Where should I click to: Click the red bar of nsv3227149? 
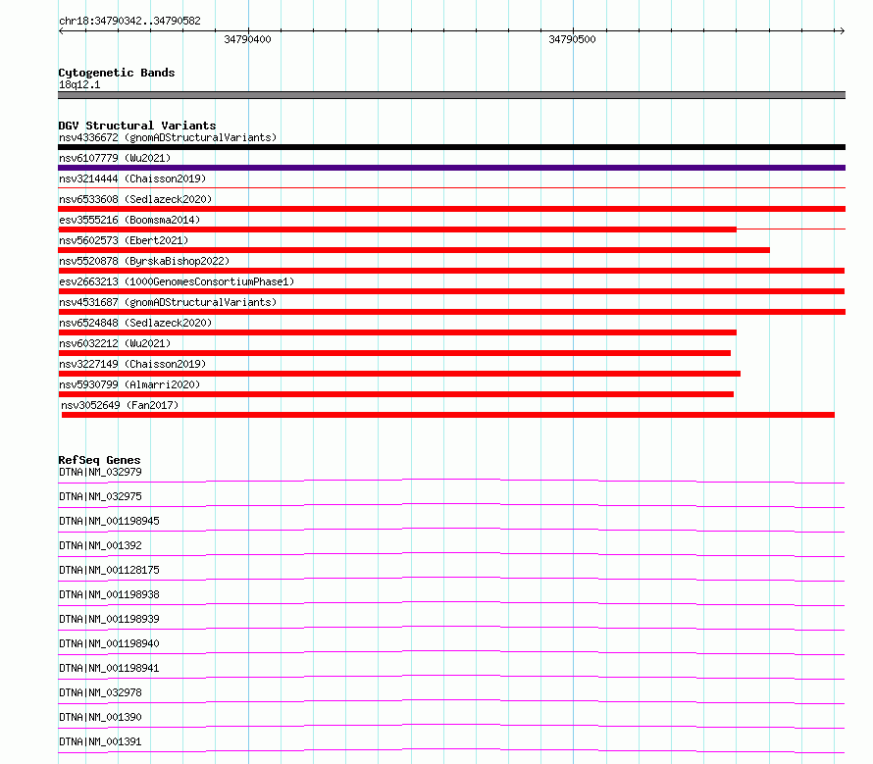pos(399,374)
